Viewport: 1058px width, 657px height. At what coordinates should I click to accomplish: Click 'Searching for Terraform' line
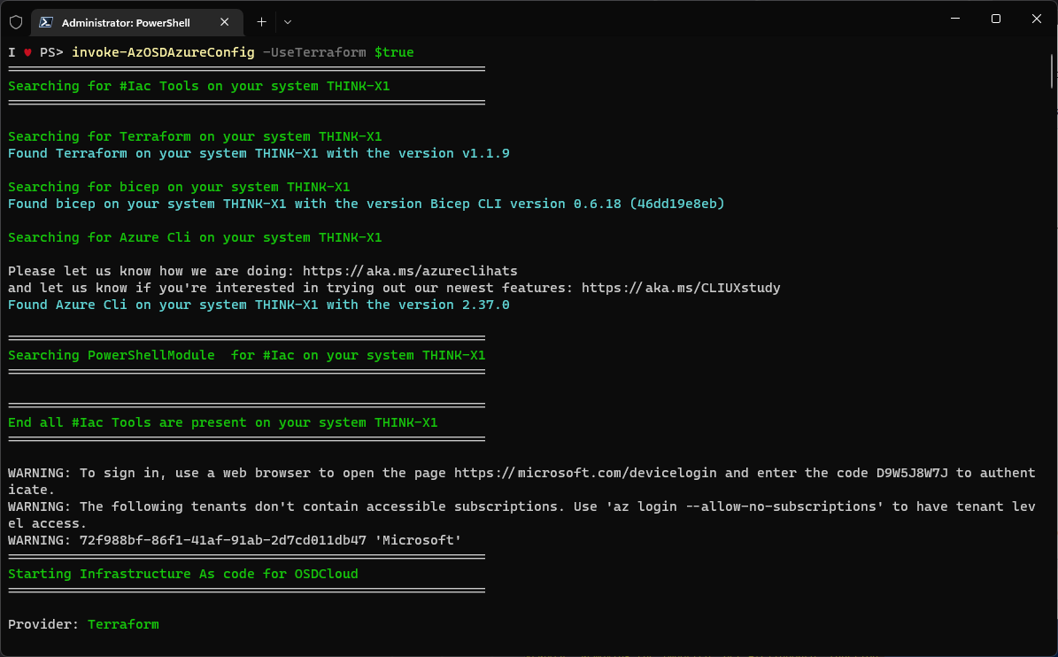[x=195, y=136]
